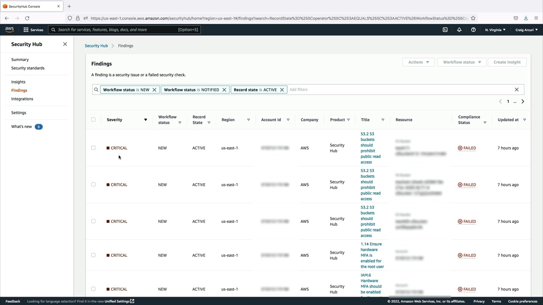Screen dimensions: 543x305
Task: Focus the AWS services search box
Action: (x=124, y=30)
